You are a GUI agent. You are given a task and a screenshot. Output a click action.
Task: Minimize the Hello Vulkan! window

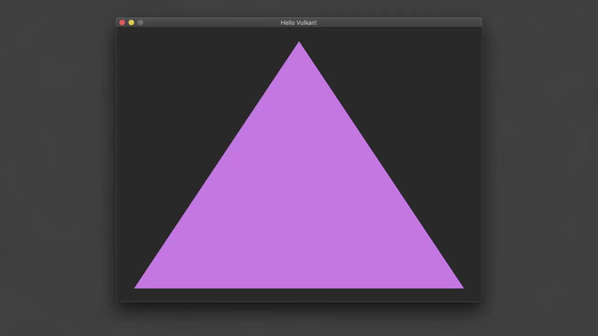point(131,22)
